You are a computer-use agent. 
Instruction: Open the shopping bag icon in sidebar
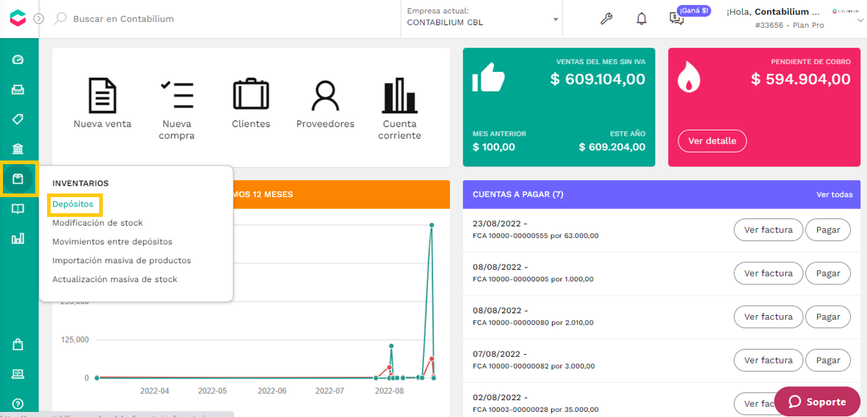pyautogui.click(x=18, y=344)
